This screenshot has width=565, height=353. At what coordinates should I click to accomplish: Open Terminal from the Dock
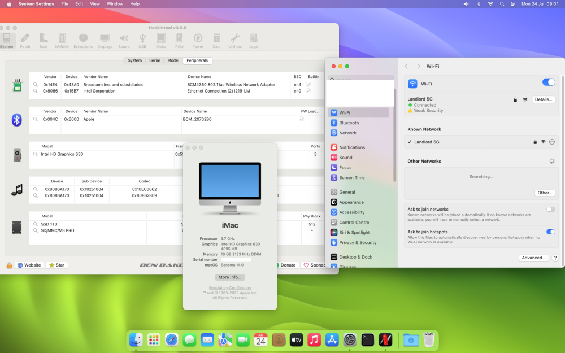coord(367,339)
